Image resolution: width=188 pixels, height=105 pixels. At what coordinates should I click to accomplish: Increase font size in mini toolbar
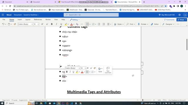tap(88, 68)
